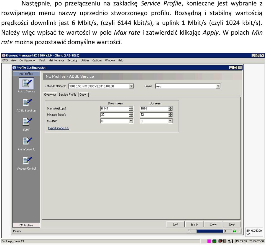This screenshot has width=266, height=245.
Task: Click the Get button
Action: (x=175, y=224)
